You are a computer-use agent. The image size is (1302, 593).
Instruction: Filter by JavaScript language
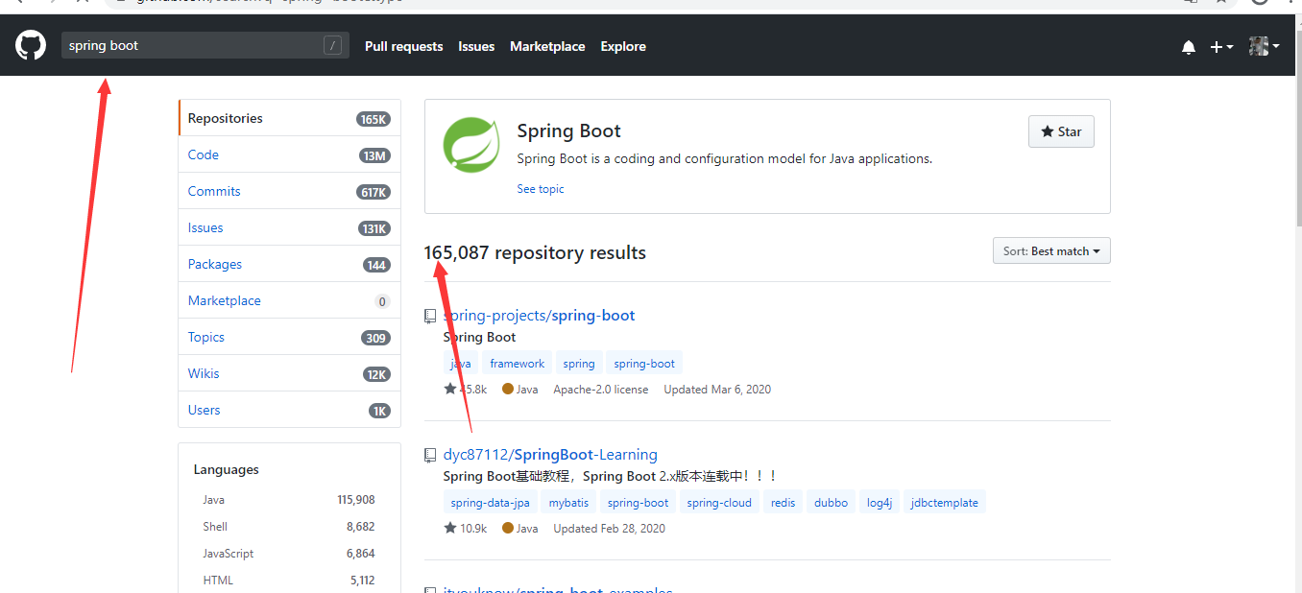pyautogui.click(x=289, y=554)
